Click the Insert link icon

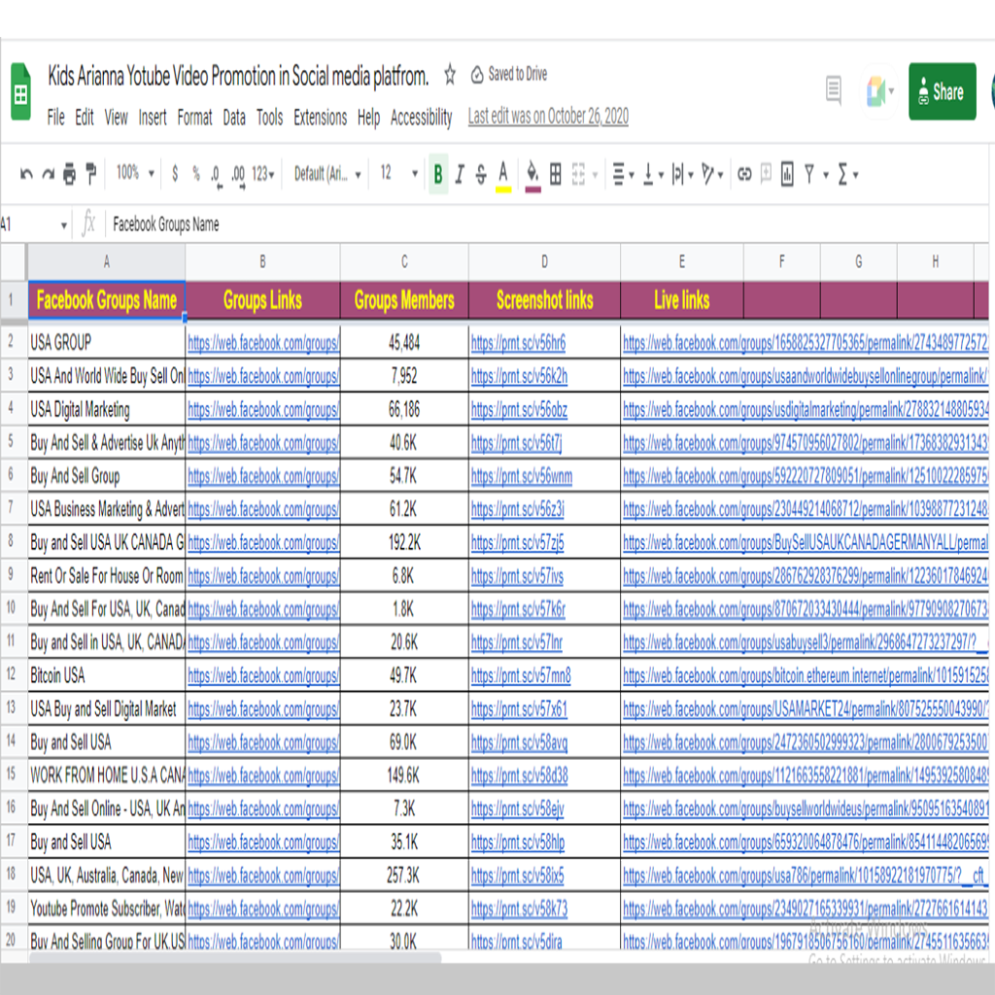[744, 173]
